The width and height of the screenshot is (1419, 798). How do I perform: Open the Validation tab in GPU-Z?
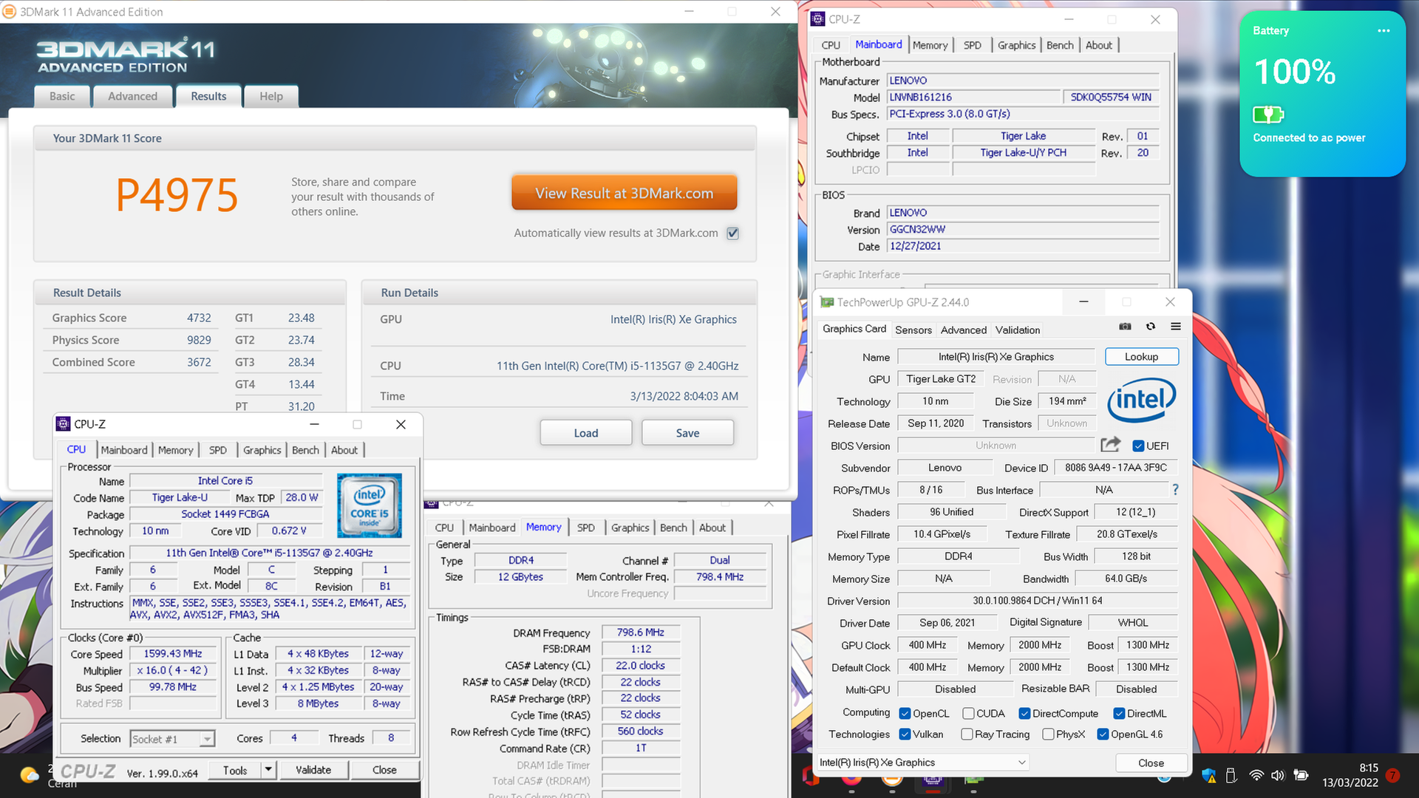(x=1017, y=330)
